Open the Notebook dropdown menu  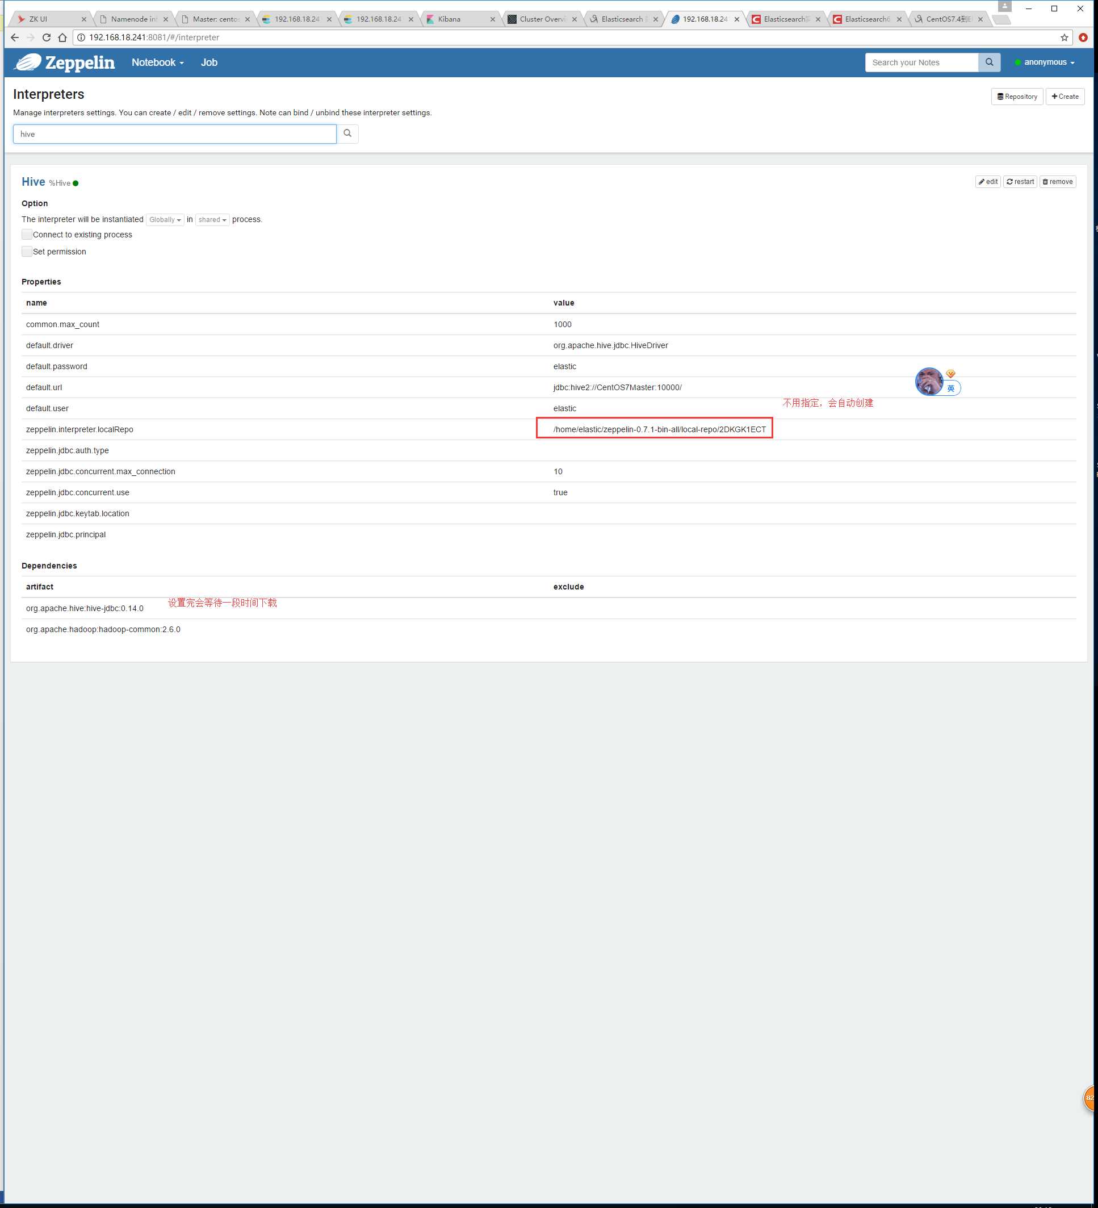tap(157, 62)
